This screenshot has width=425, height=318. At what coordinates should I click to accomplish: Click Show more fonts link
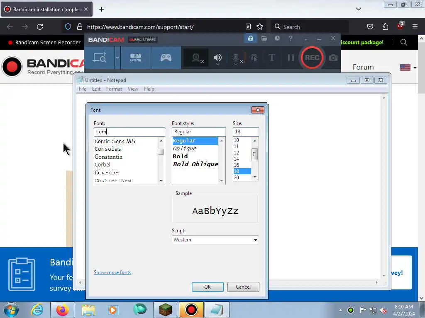[112, 272]
